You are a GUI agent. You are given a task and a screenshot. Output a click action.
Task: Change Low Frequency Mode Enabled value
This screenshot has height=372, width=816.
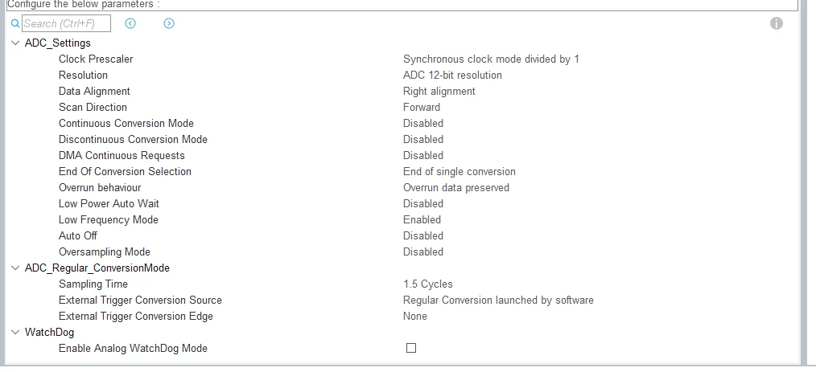(x=422, y=220)
